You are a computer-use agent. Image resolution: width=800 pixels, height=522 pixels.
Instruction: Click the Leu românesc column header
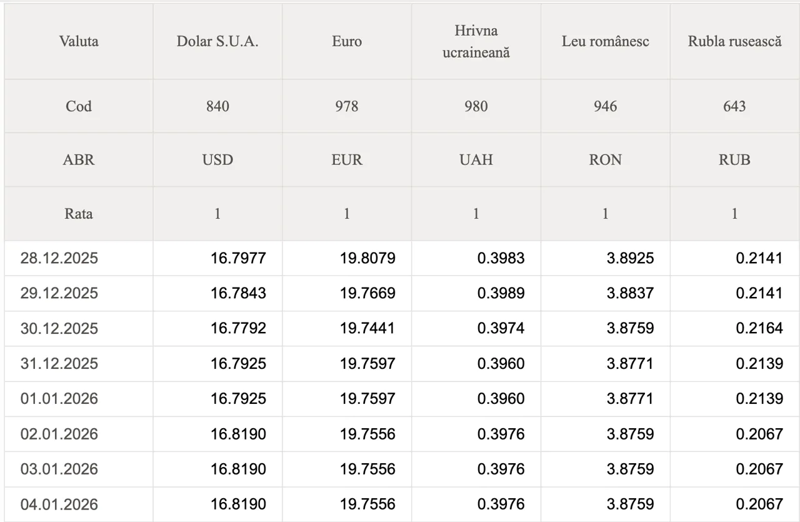click(605, 42)
